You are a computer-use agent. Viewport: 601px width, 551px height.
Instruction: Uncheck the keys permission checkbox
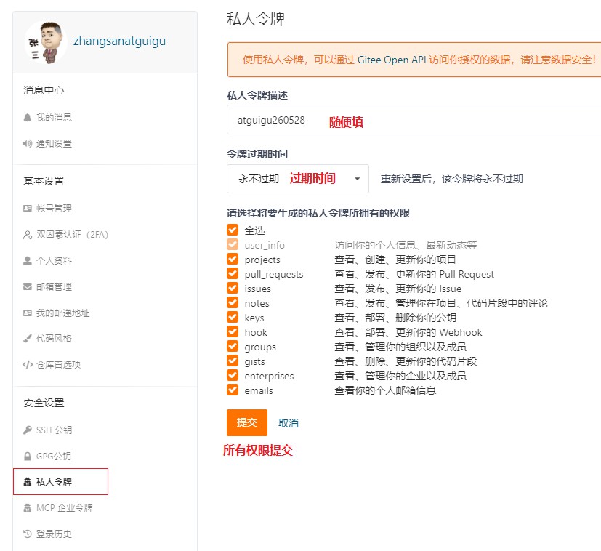[x=233, y=317]
